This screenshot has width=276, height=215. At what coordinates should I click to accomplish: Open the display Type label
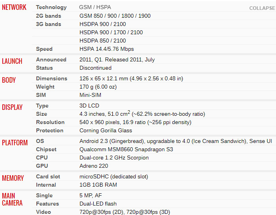tap(42, 106)
